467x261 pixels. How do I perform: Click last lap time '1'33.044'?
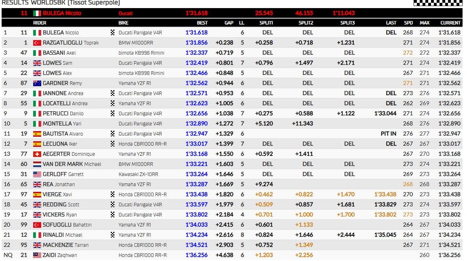(x=385, y=114)
